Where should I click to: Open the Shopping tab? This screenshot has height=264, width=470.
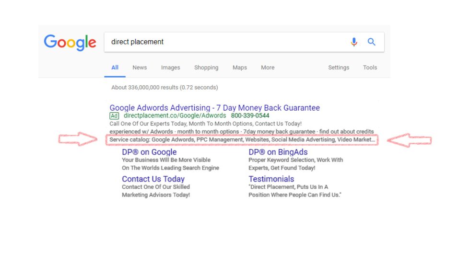pos(206,68)
